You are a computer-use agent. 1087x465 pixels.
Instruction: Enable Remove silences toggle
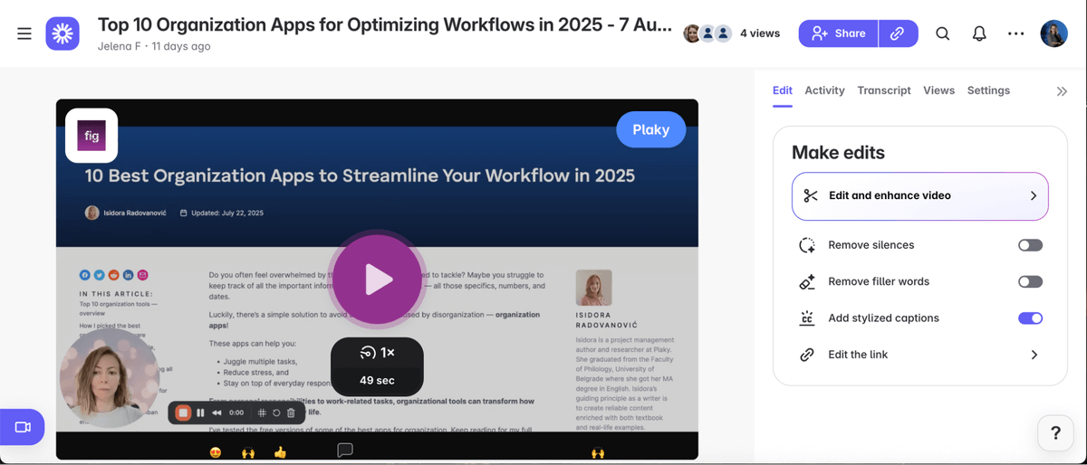tap(1030, 245)
